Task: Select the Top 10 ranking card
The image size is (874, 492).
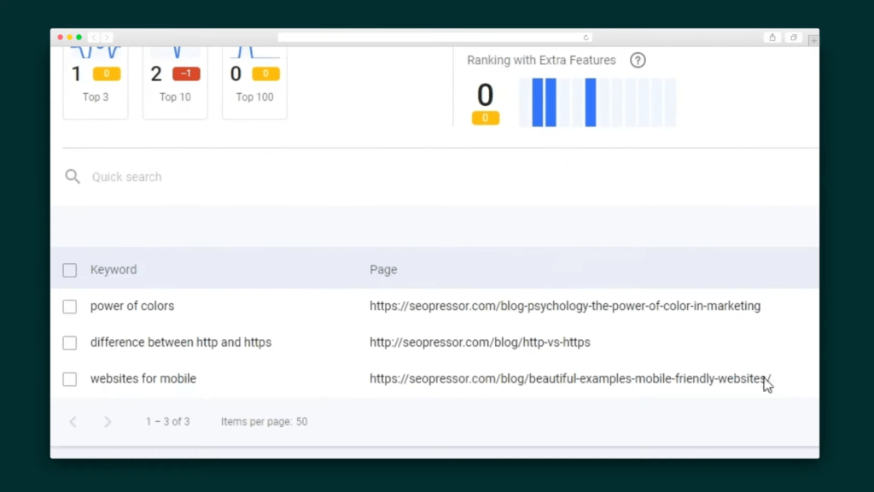Action: [x=175, y=83]
